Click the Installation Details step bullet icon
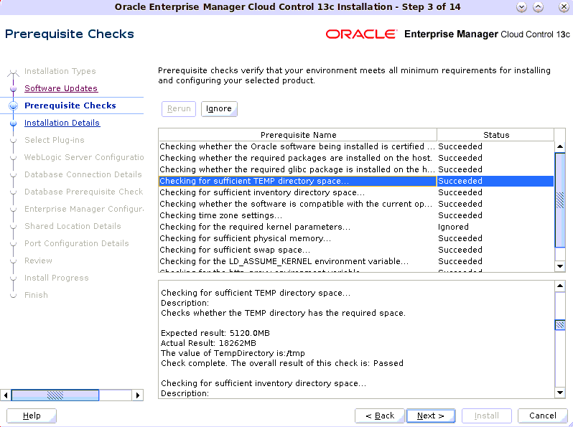 point(13,123)
